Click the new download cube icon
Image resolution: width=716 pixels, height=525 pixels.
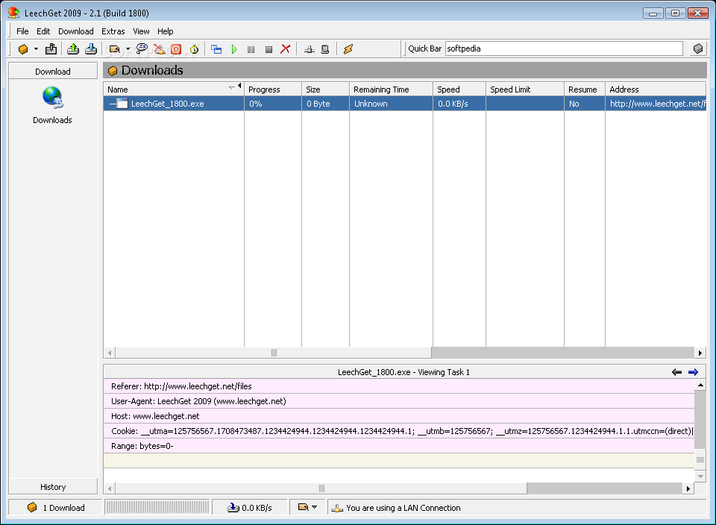(x=23, y=49)
